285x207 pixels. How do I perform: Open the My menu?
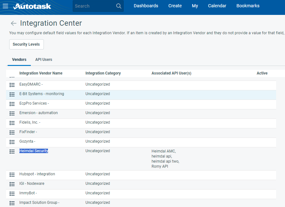tap(195, 6)
